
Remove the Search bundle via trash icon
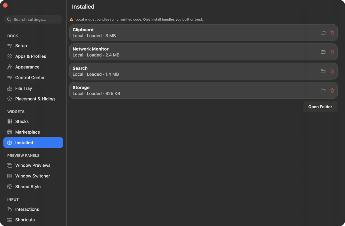pyautogui.click(x=332, y=71)
